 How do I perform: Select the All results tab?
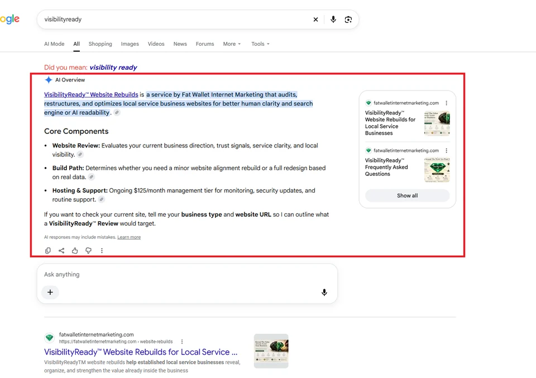[76, 44]
